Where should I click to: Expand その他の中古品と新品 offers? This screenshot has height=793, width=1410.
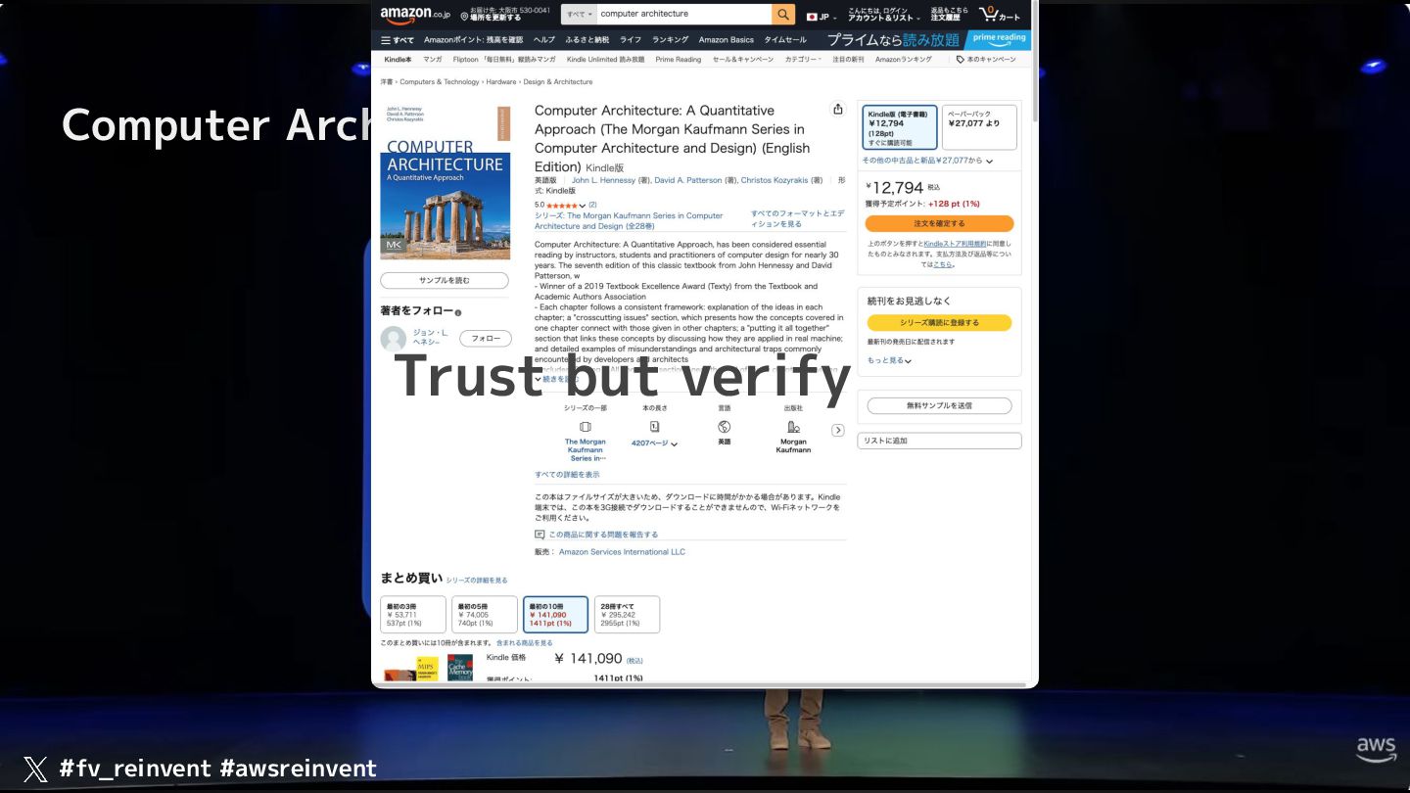pos(927,160)
